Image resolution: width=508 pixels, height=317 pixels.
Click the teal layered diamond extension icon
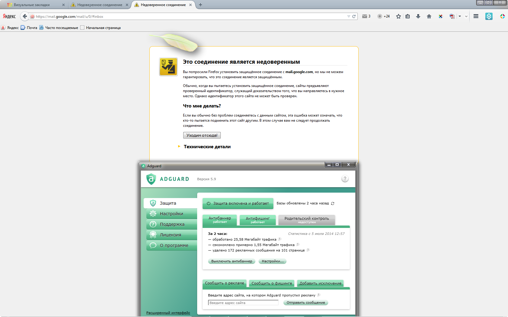489,16
